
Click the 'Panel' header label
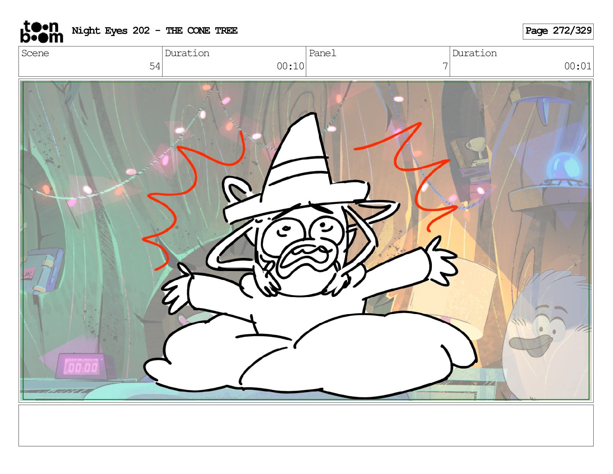[x=322, y=53]
